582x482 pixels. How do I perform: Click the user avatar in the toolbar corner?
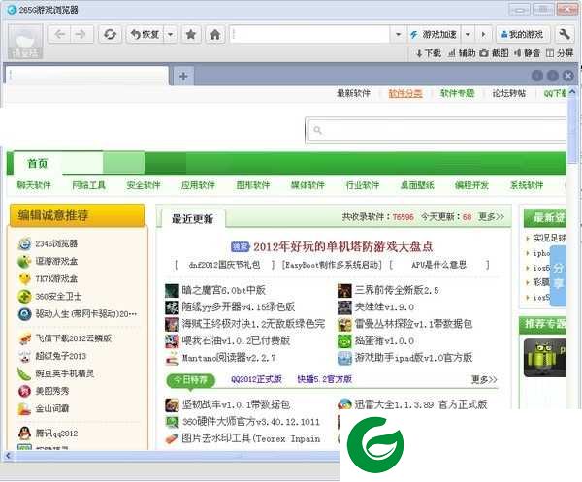coord(25,42)
